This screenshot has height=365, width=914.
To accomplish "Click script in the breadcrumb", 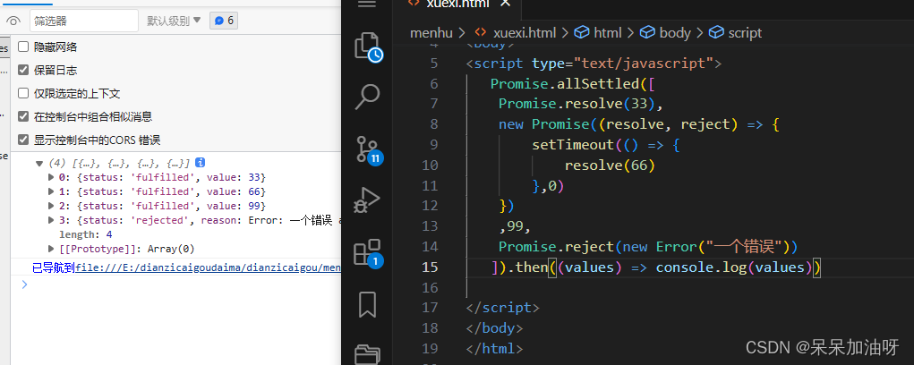I will (x=745, y=32).
